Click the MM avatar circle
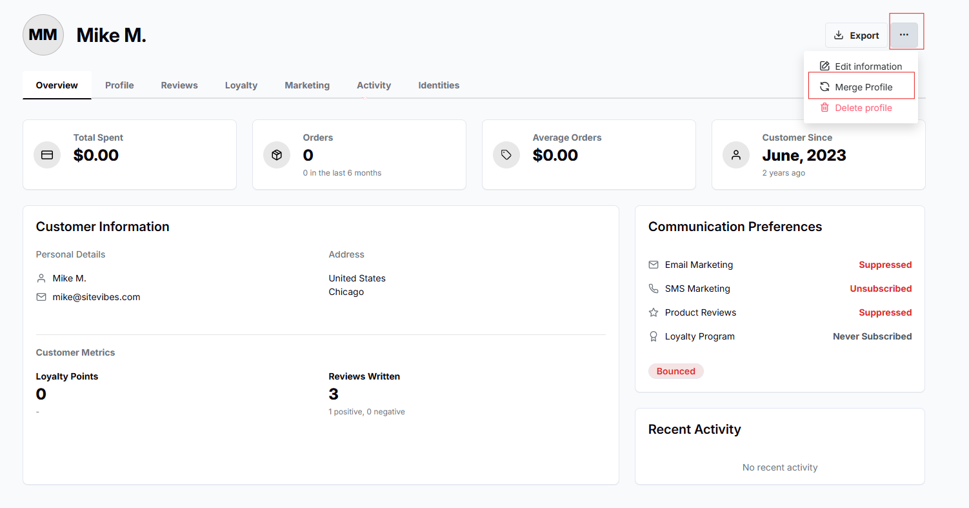 pyautogui.click(x=43, y=35)
